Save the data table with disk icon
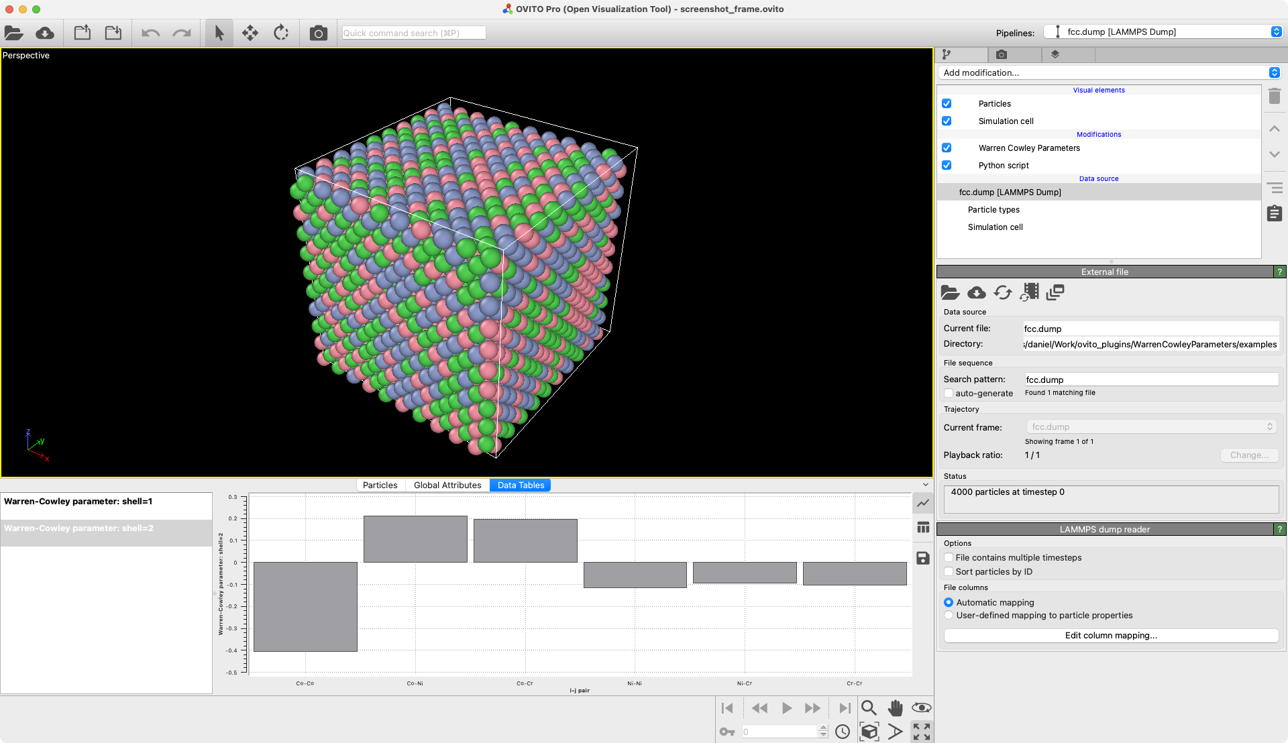Screen dimensions: 1288x743 tap(923, 558)
